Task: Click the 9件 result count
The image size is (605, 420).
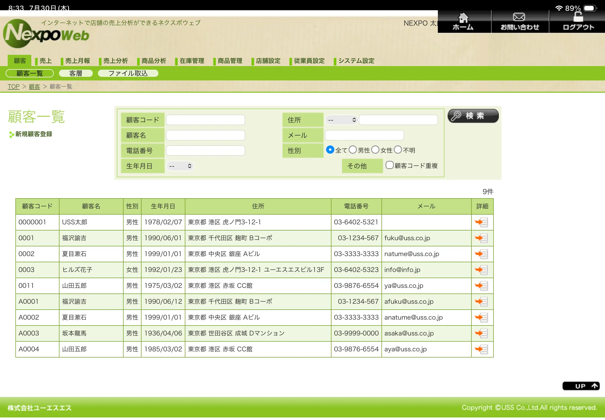Action: 488,192
